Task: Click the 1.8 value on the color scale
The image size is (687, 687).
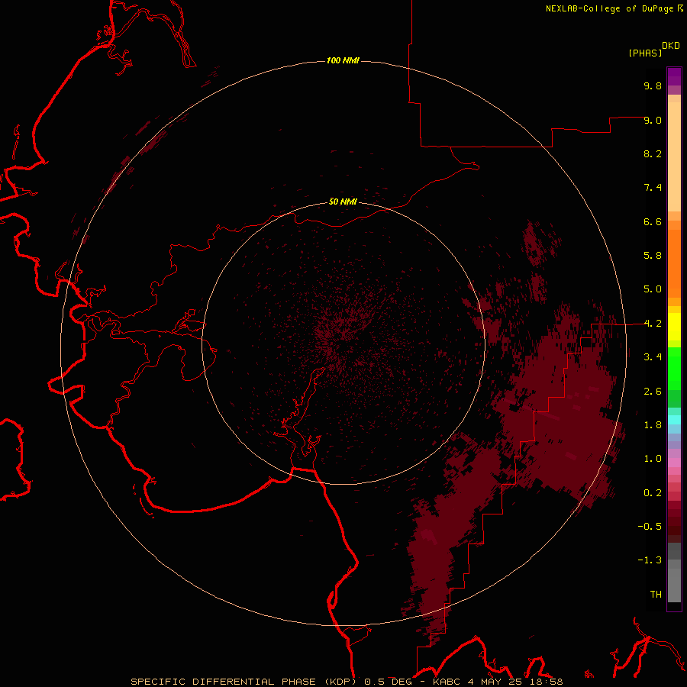Action: click(653, 425)
